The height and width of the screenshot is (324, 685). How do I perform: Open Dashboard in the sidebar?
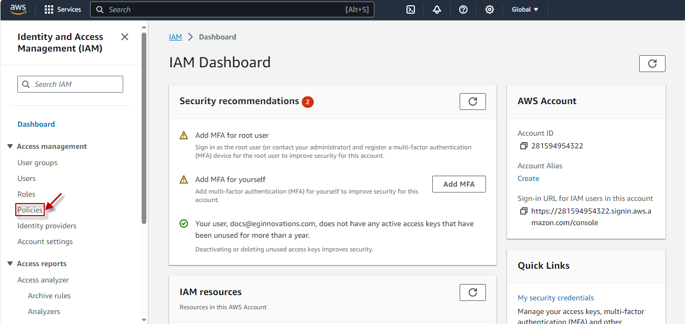[x=36, y=124]
